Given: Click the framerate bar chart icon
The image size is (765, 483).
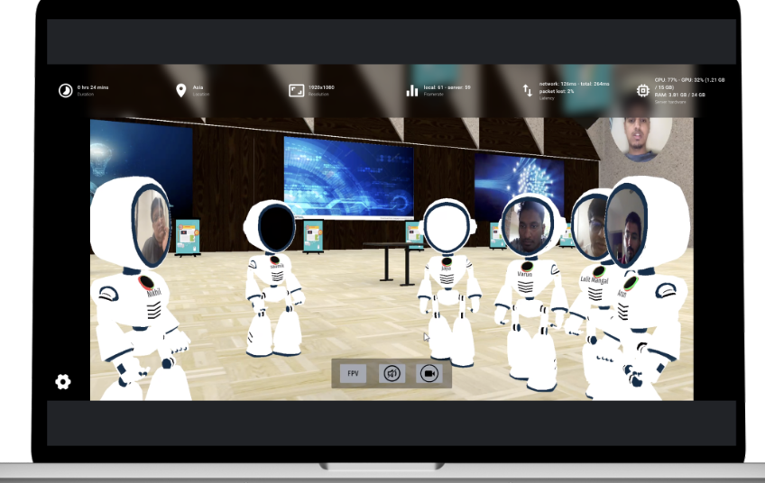Looking at the screenshot, I should [411, 90].
